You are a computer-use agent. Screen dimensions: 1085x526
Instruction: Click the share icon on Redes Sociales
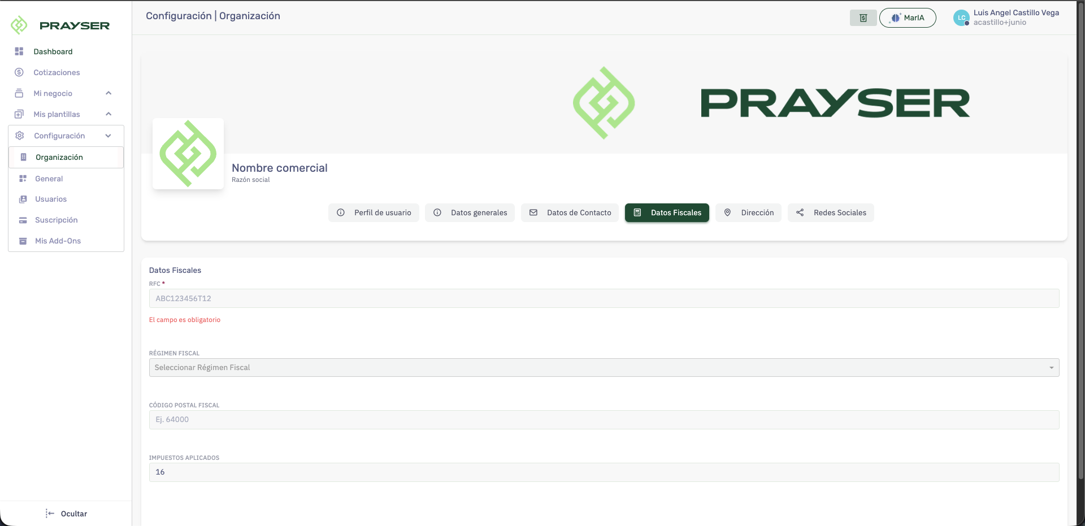[800, 212]
